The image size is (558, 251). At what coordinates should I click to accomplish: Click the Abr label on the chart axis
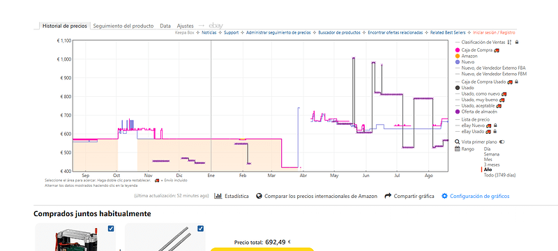pyautogui.click(x=303, y=176)
